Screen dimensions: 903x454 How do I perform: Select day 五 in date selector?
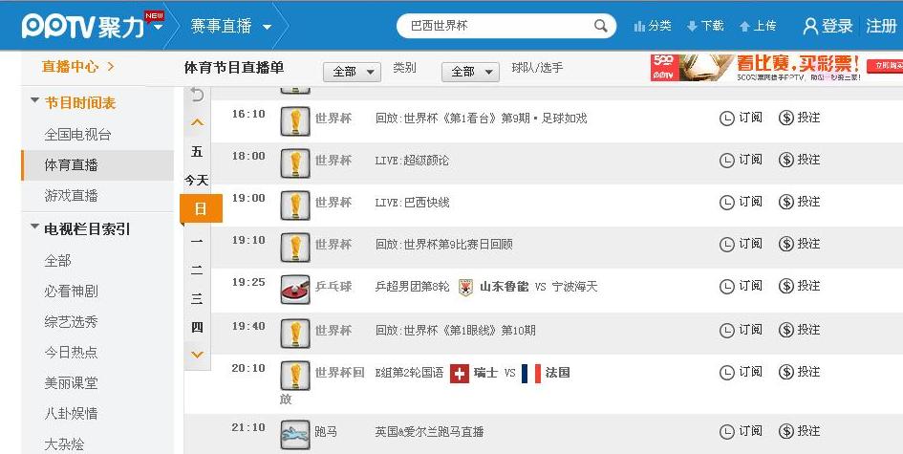click(x=197, y=152)
